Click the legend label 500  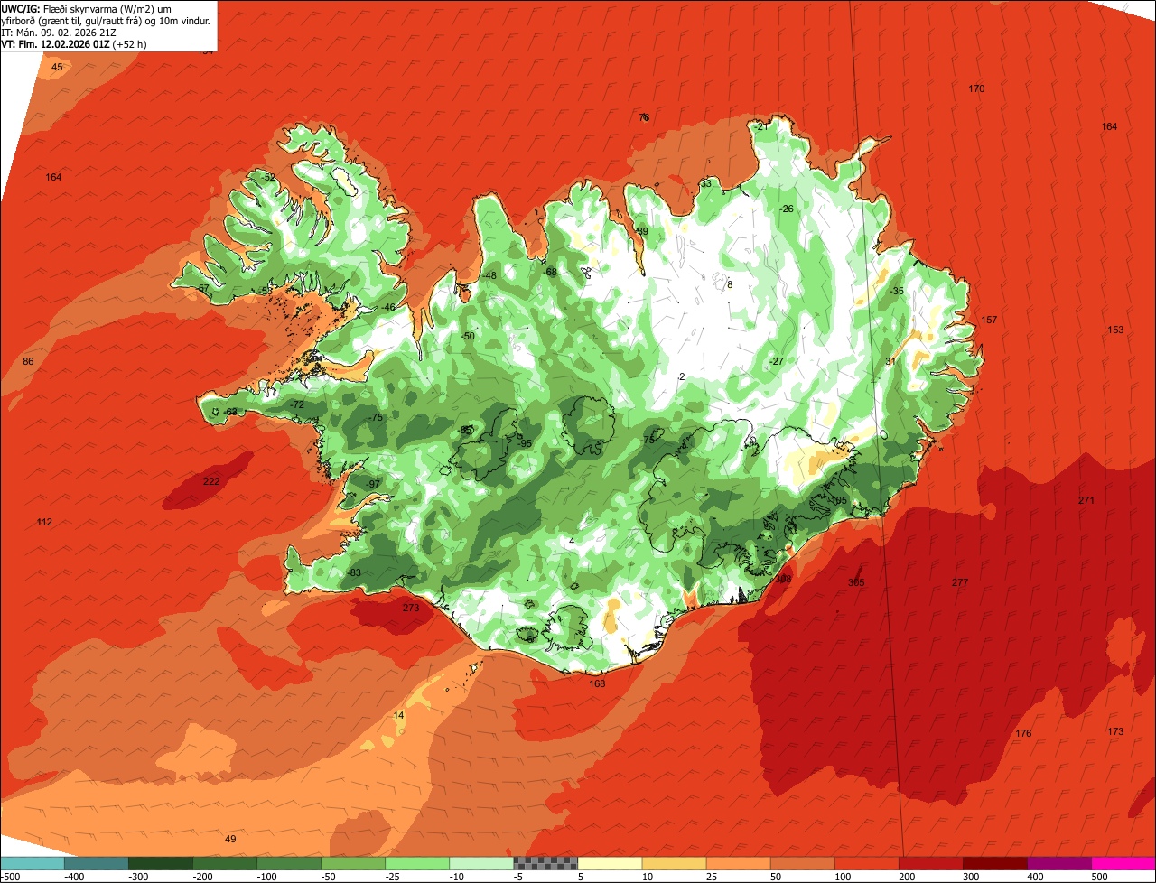[x=1098, y=876]
